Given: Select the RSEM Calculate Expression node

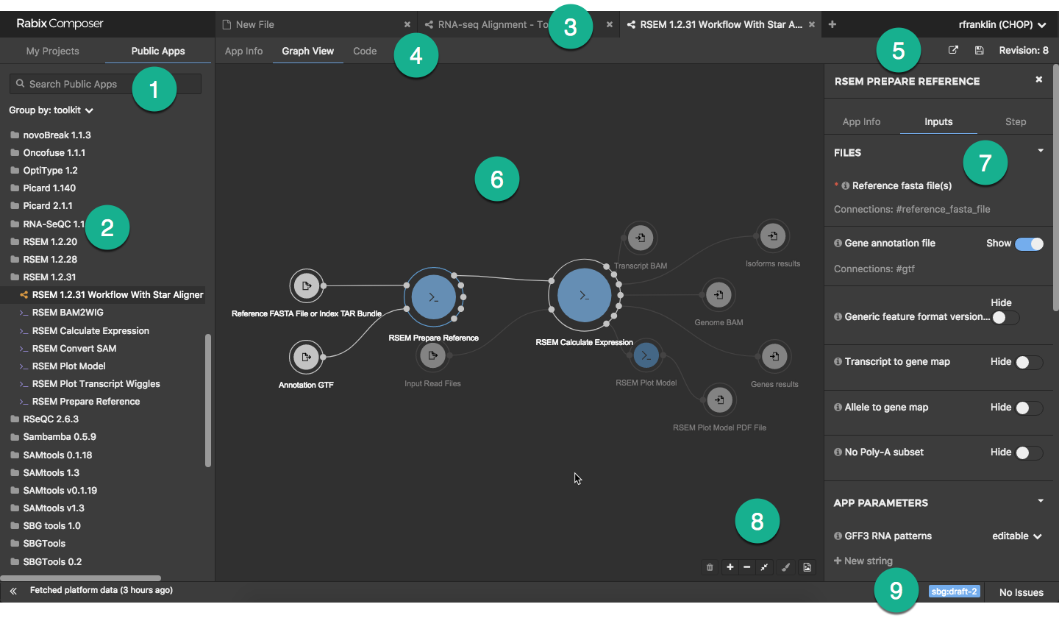Looking at the screenshot, I should 585,295.
